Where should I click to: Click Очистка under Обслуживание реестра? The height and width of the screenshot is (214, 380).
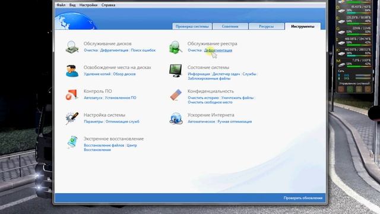pos(195,50)
